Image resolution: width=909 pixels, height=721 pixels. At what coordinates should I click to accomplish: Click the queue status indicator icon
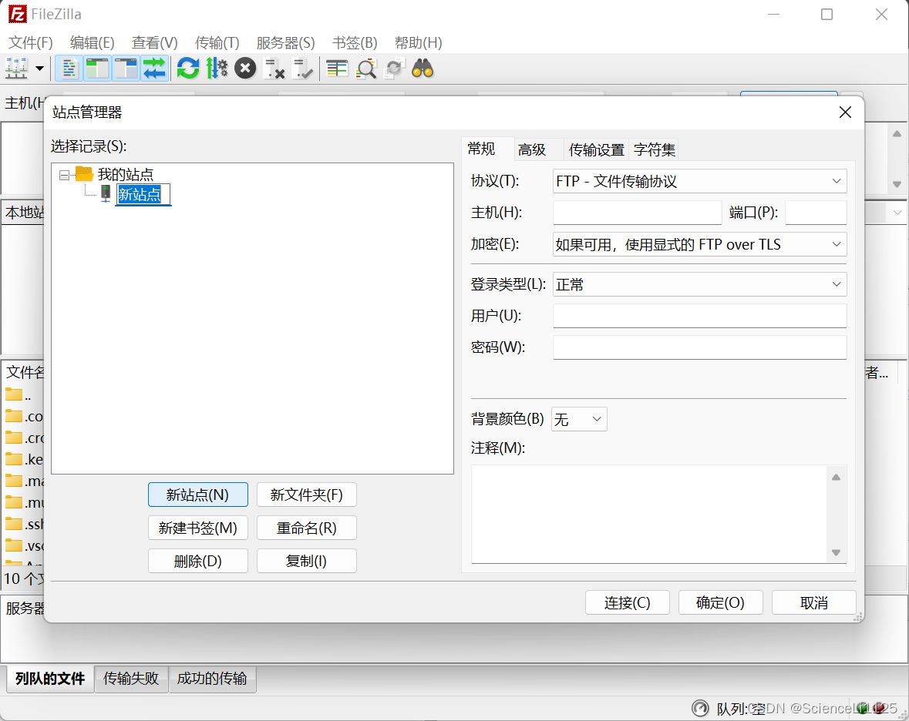[700, 708]
